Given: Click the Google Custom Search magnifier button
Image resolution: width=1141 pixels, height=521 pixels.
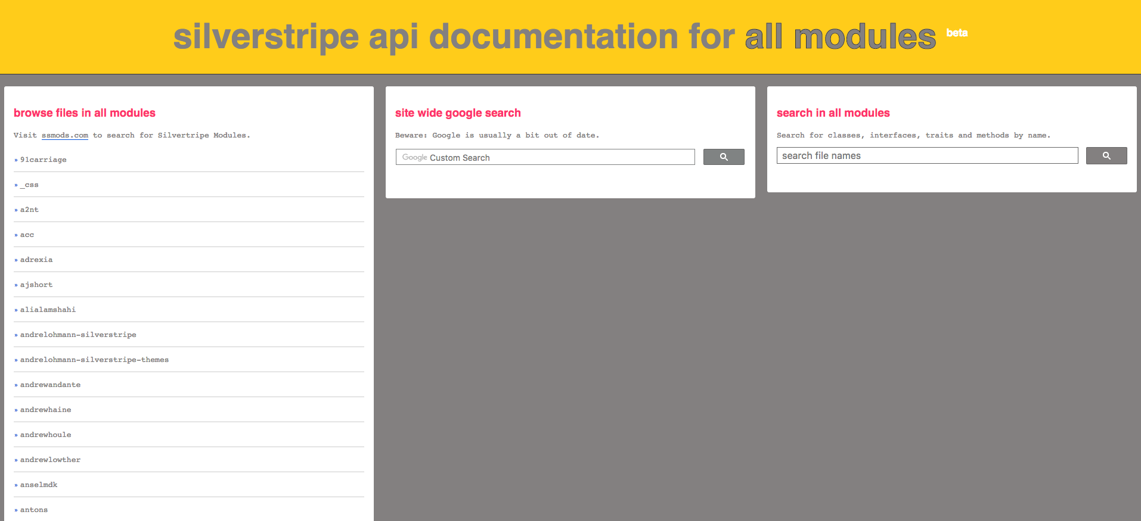Looking at the screenshot, I should (x=724, y=157).
